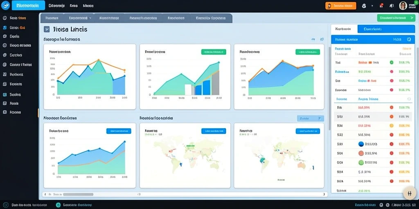Open the light-blue dropdown above the map cards

click(x=311, y=118)
